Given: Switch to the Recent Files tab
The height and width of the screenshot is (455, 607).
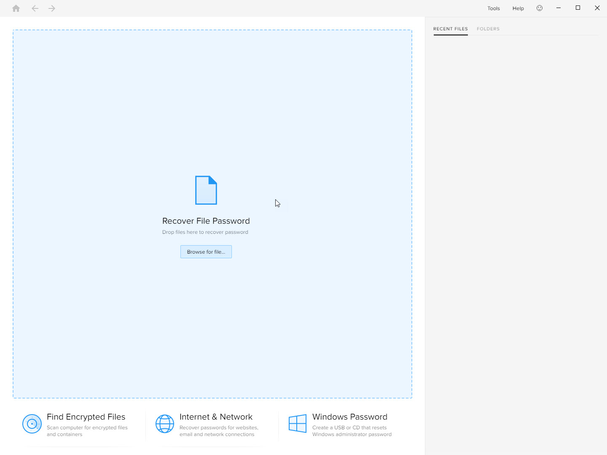Looking at the screenshot, I should [x=450, y=29].
